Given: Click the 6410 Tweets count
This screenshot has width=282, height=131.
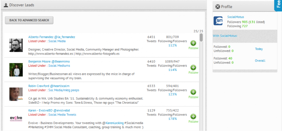Looking at the screenshot, I should [x=151, y=62].
